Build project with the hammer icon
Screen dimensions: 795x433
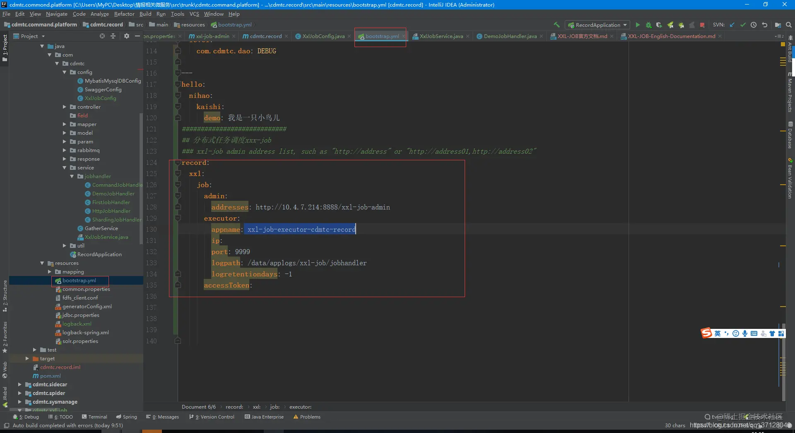(557, 25)
